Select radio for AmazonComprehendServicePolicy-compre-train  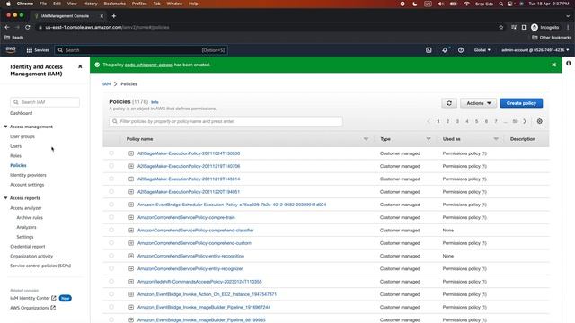pos(111,217)
